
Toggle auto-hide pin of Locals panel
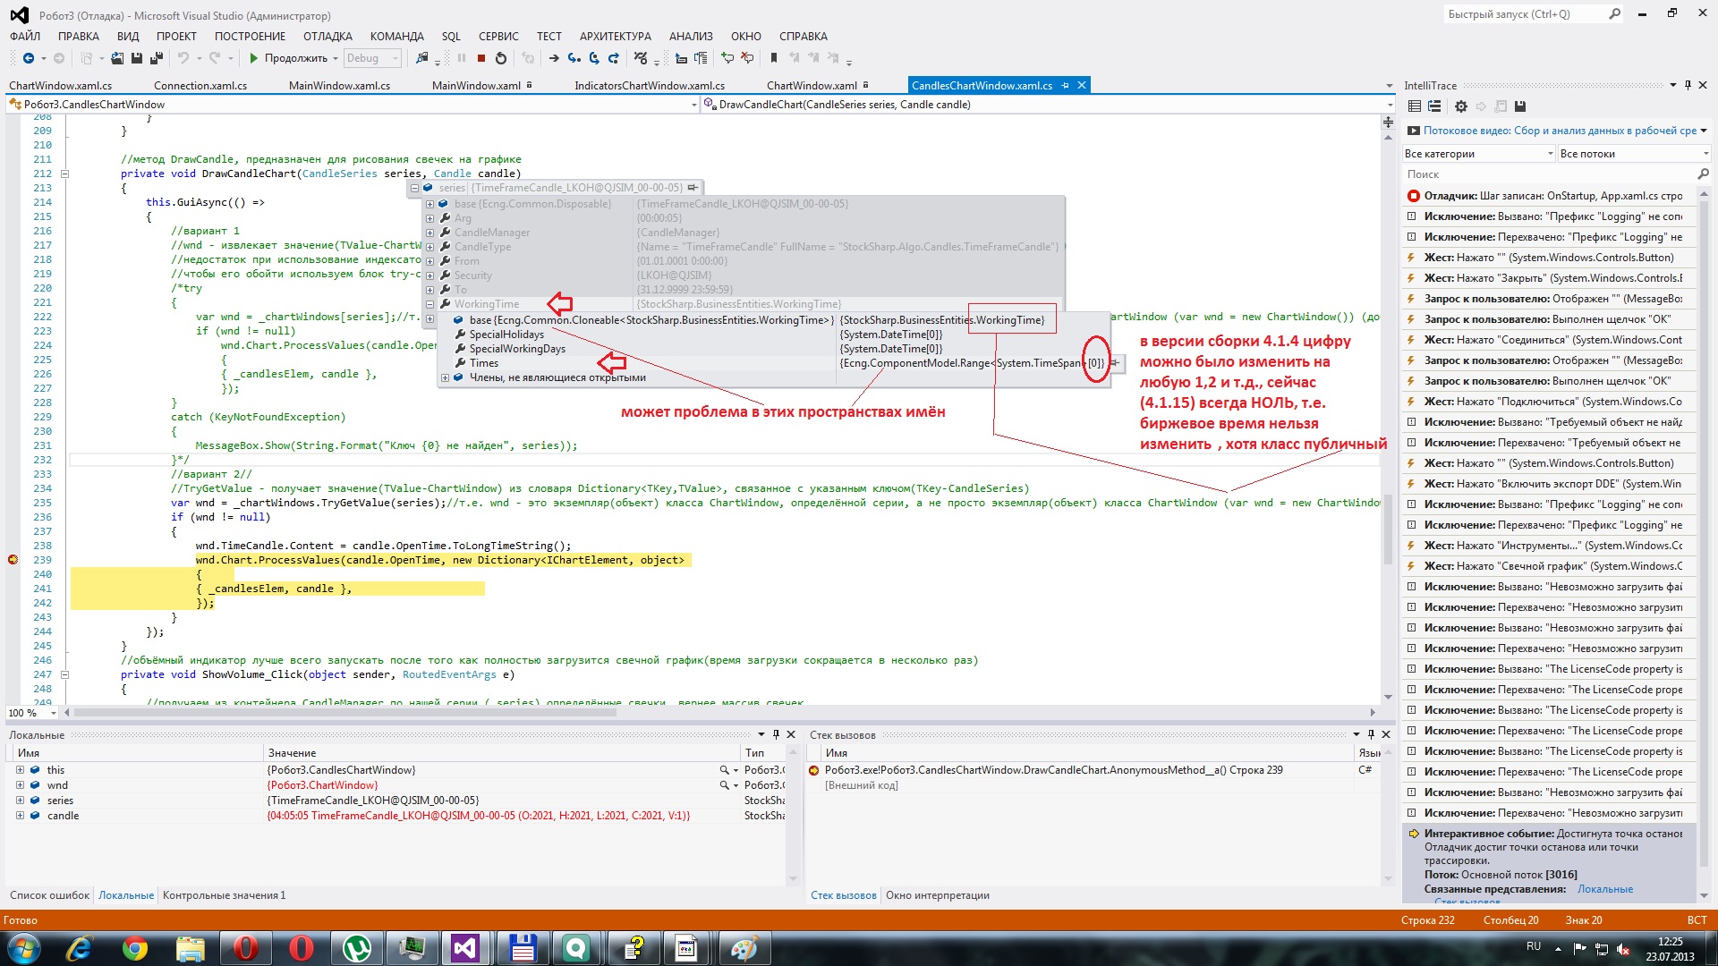coord(776,735)
